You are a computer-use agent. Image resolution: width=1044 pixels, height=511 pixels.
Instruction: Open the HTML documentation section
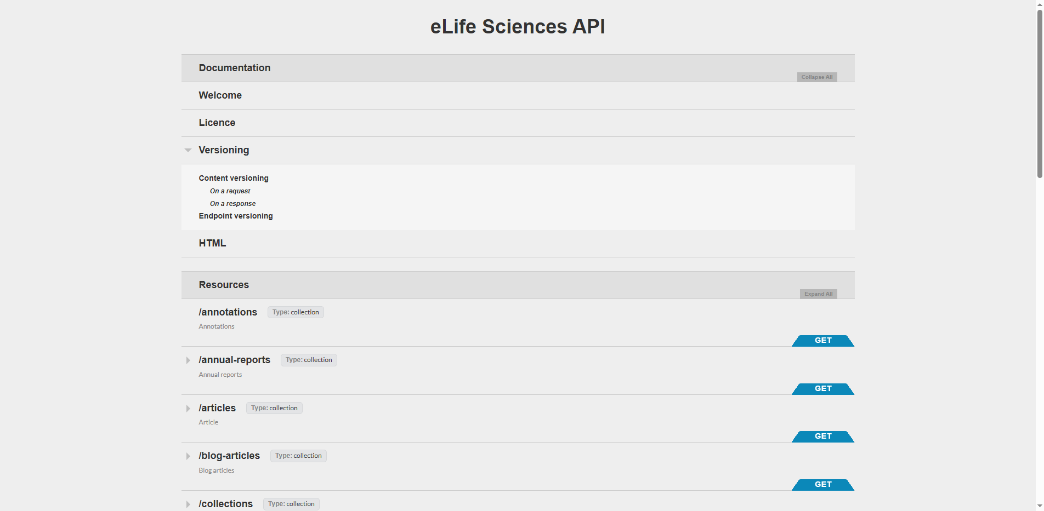click(212, 243)
